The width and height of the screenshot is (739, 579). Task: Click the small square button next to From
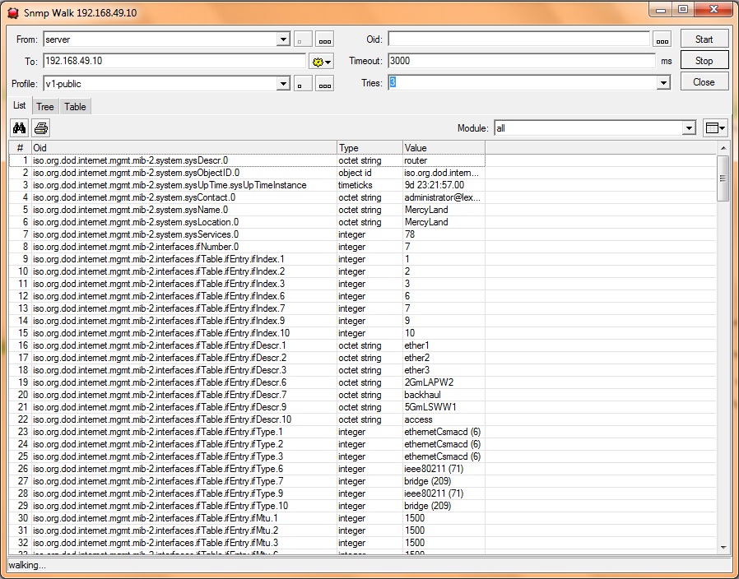[301, 38]
